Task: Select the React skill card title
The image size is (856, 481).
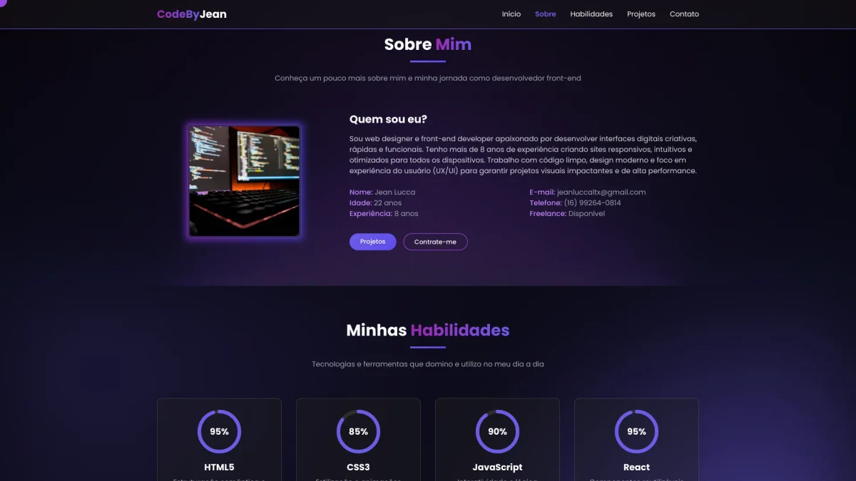Action: point(636,467)
